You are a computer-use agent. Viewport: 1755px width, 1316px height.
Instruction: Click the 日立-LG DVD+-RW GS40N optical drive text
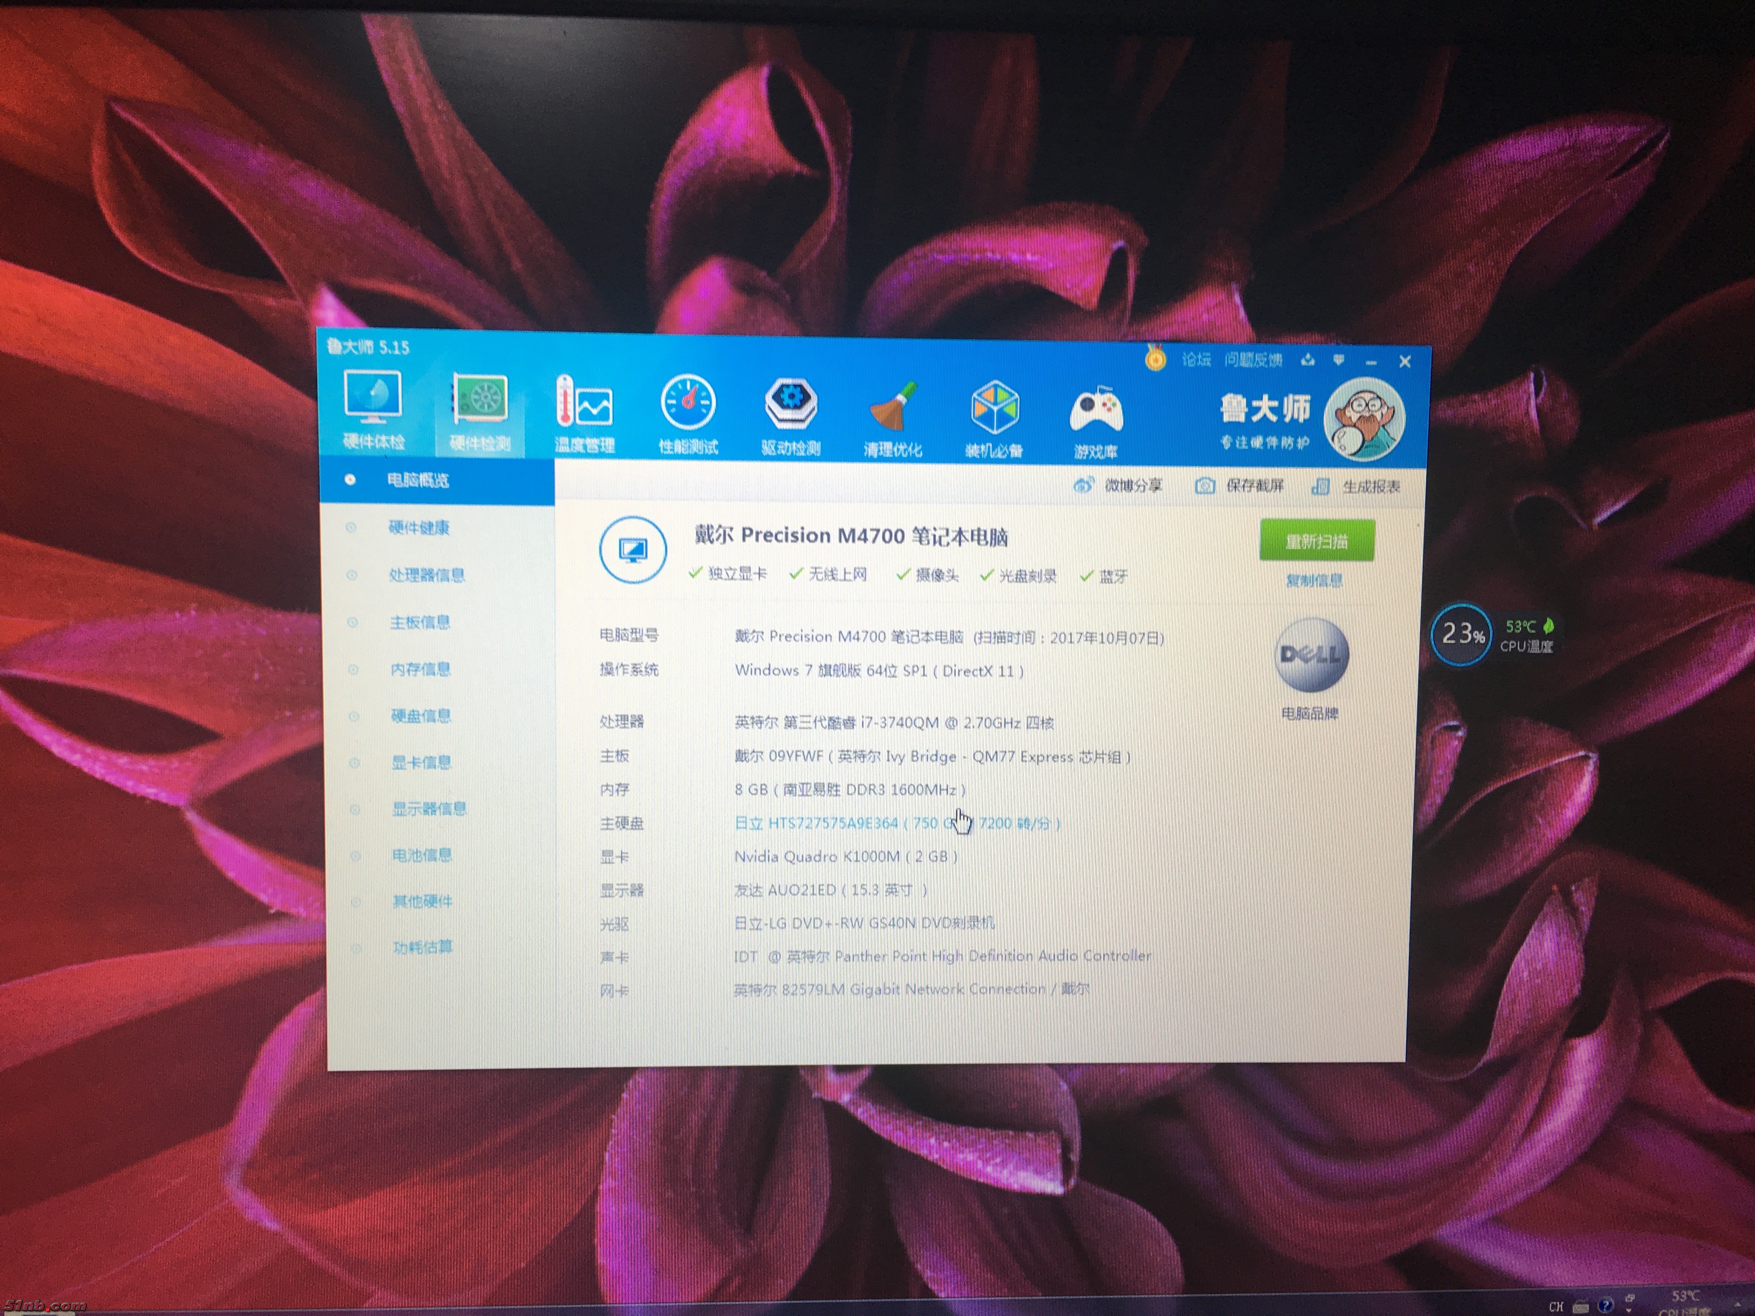click(864, 923)
